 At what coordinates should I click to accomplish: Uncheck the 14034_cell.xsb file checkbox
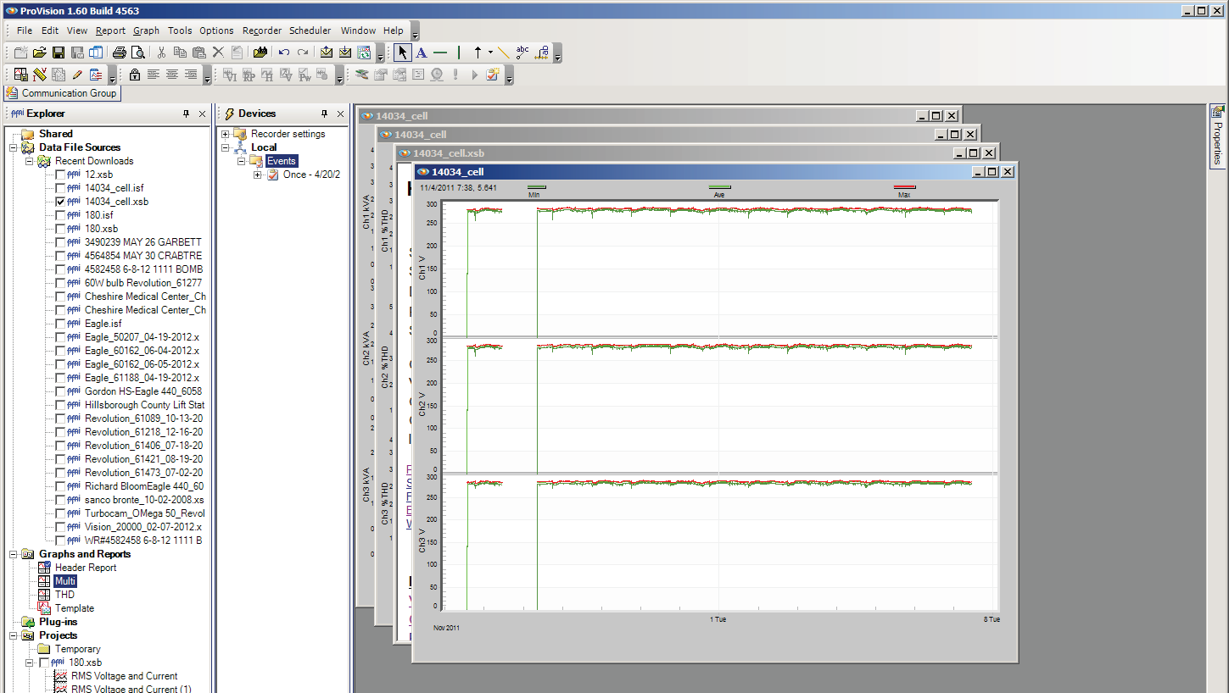pyautogui.click(x=60, y=201)
